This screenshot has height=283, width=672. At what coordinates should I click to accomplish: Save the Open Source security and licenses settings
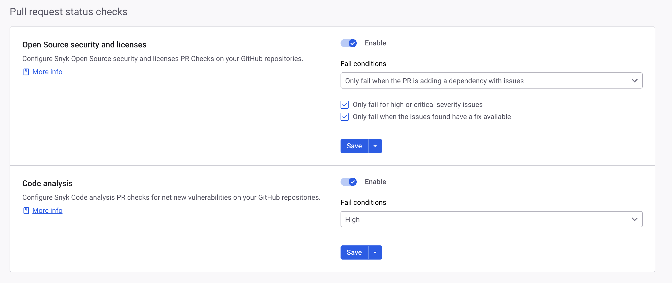[x=354, y=146]
